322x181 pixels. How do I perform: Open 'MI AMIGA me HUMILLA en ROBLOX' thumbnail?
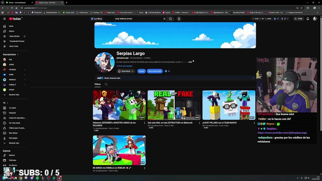click(x=119, y=150)
